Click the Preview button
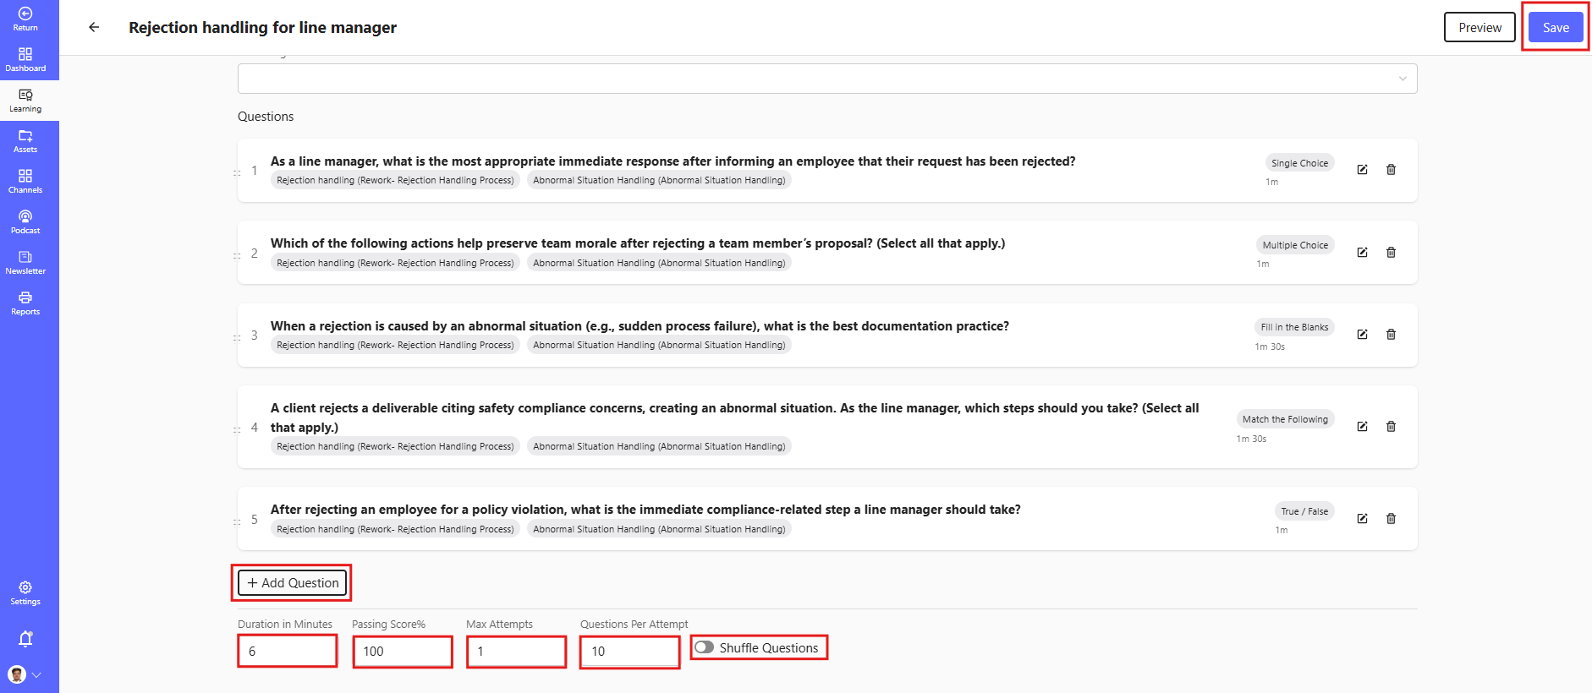Image resolution: width=1592 pixels, height=693 pixels. [x=1479, y=27]
